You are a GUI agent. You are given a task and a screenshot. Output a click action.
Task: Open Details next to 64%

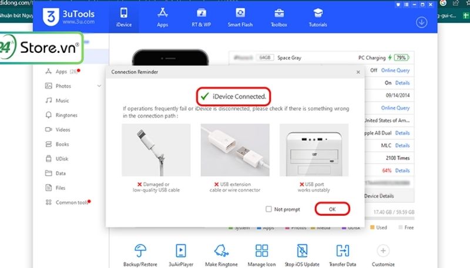point(402,171)
